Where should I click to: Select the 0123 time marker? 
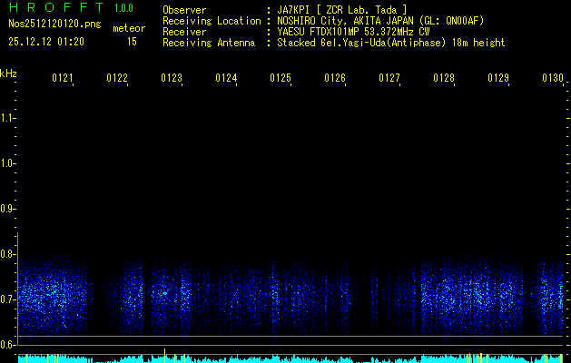pos(172,79)
